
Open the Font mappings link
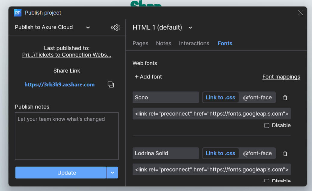click(x=281, y=77)
